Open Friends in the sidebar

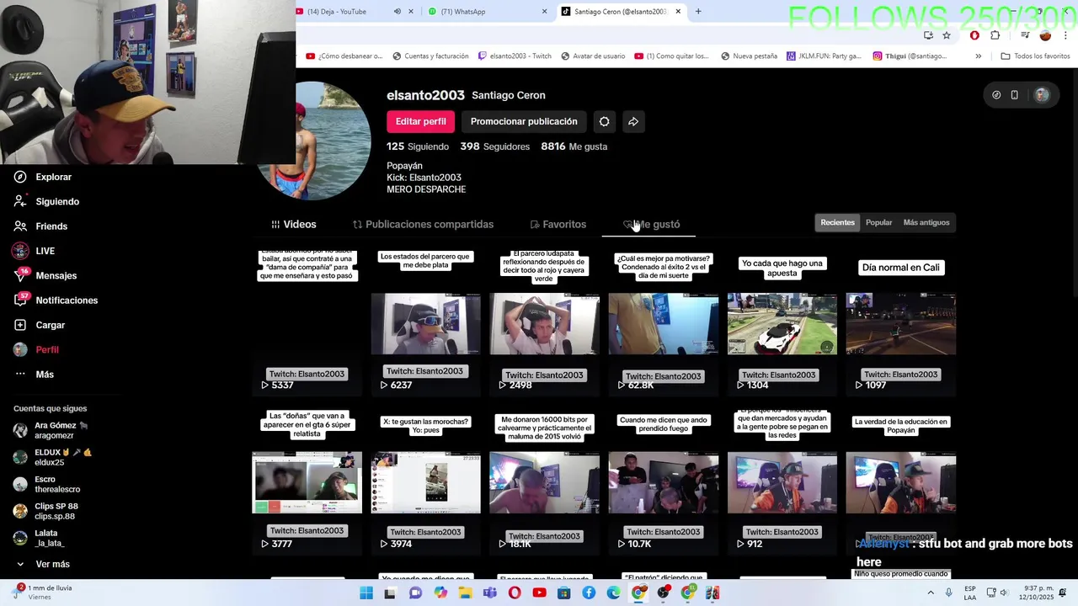coord(41,226)
